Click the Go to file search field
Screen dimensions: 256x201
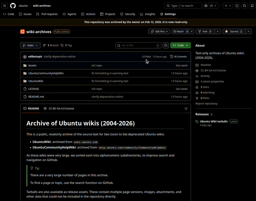pyautogui.click(x=138, y=45)
